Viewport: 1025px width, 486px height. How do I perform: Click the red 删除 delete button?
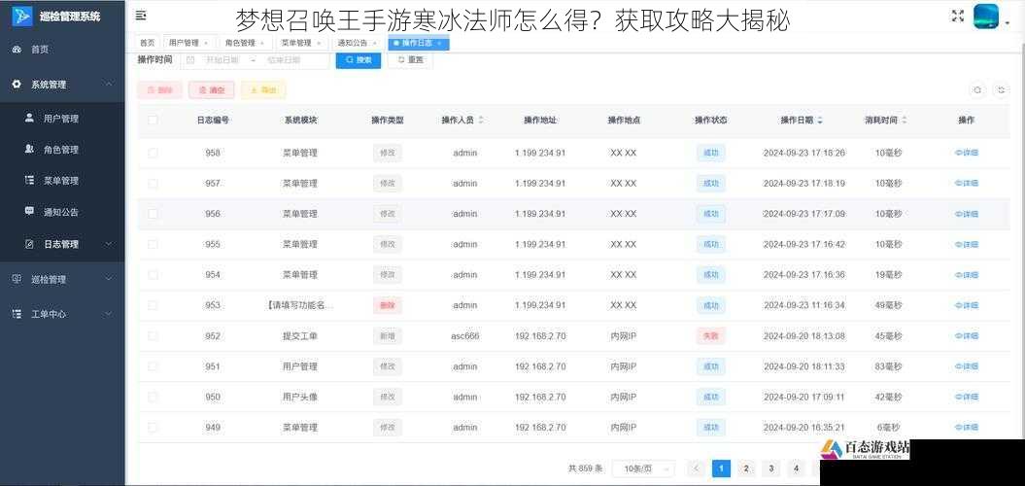coord(160,90)
